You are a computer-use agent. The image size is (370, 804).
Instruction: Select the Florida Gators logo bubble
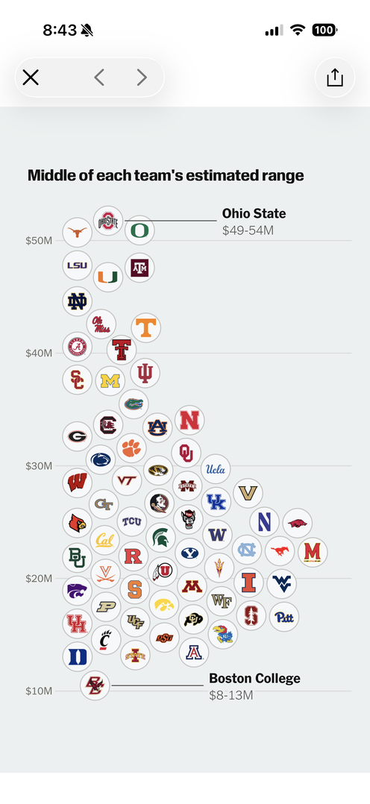click(x=134, y=404)
